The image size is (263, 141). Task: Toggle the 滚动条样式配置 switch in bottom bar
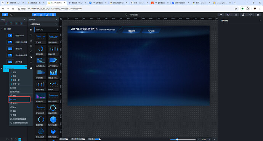[x=84, y=139]
